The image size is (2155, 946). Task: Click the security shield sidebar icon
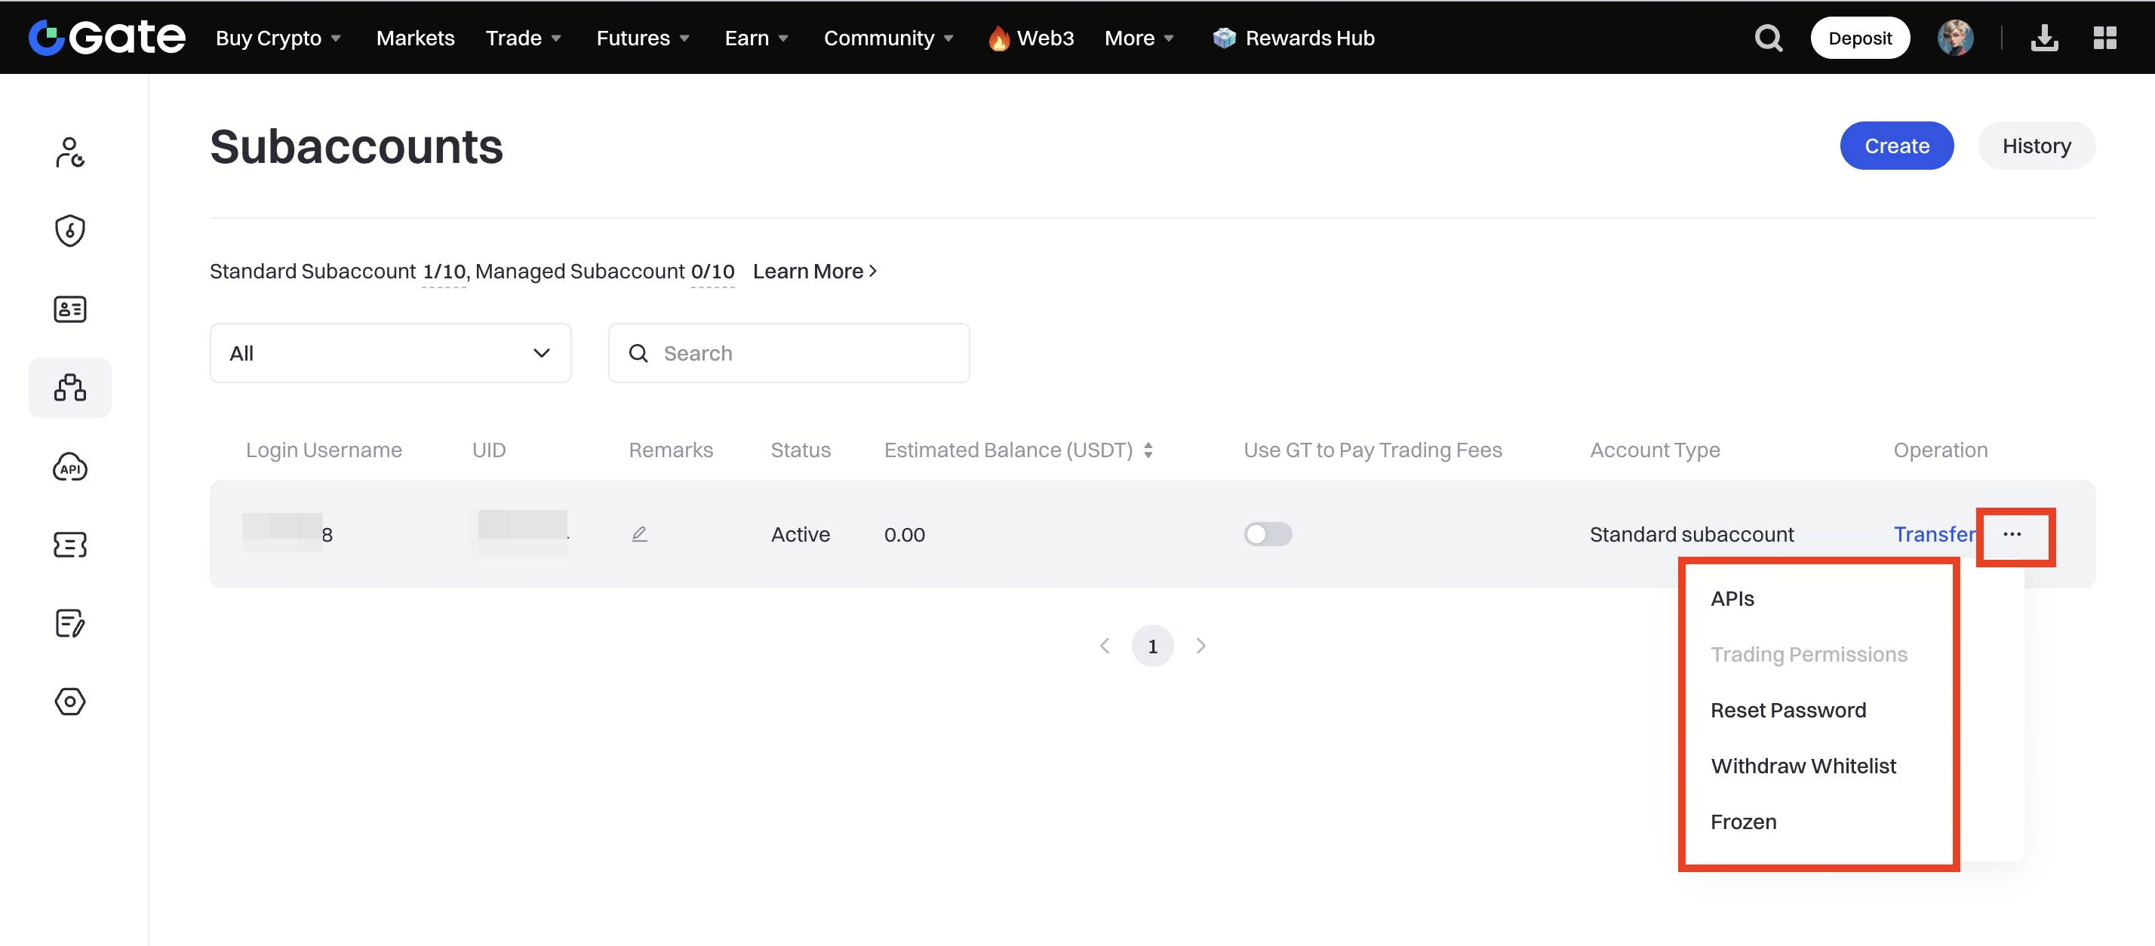[x=69, y=230]
